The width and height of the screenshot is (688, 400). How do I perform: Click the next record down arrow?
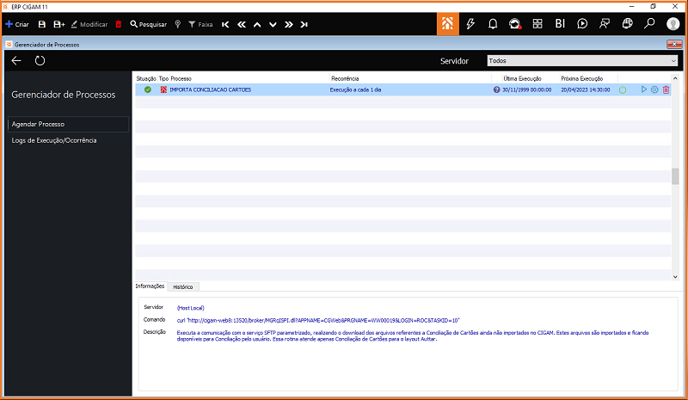click(273, 25)
